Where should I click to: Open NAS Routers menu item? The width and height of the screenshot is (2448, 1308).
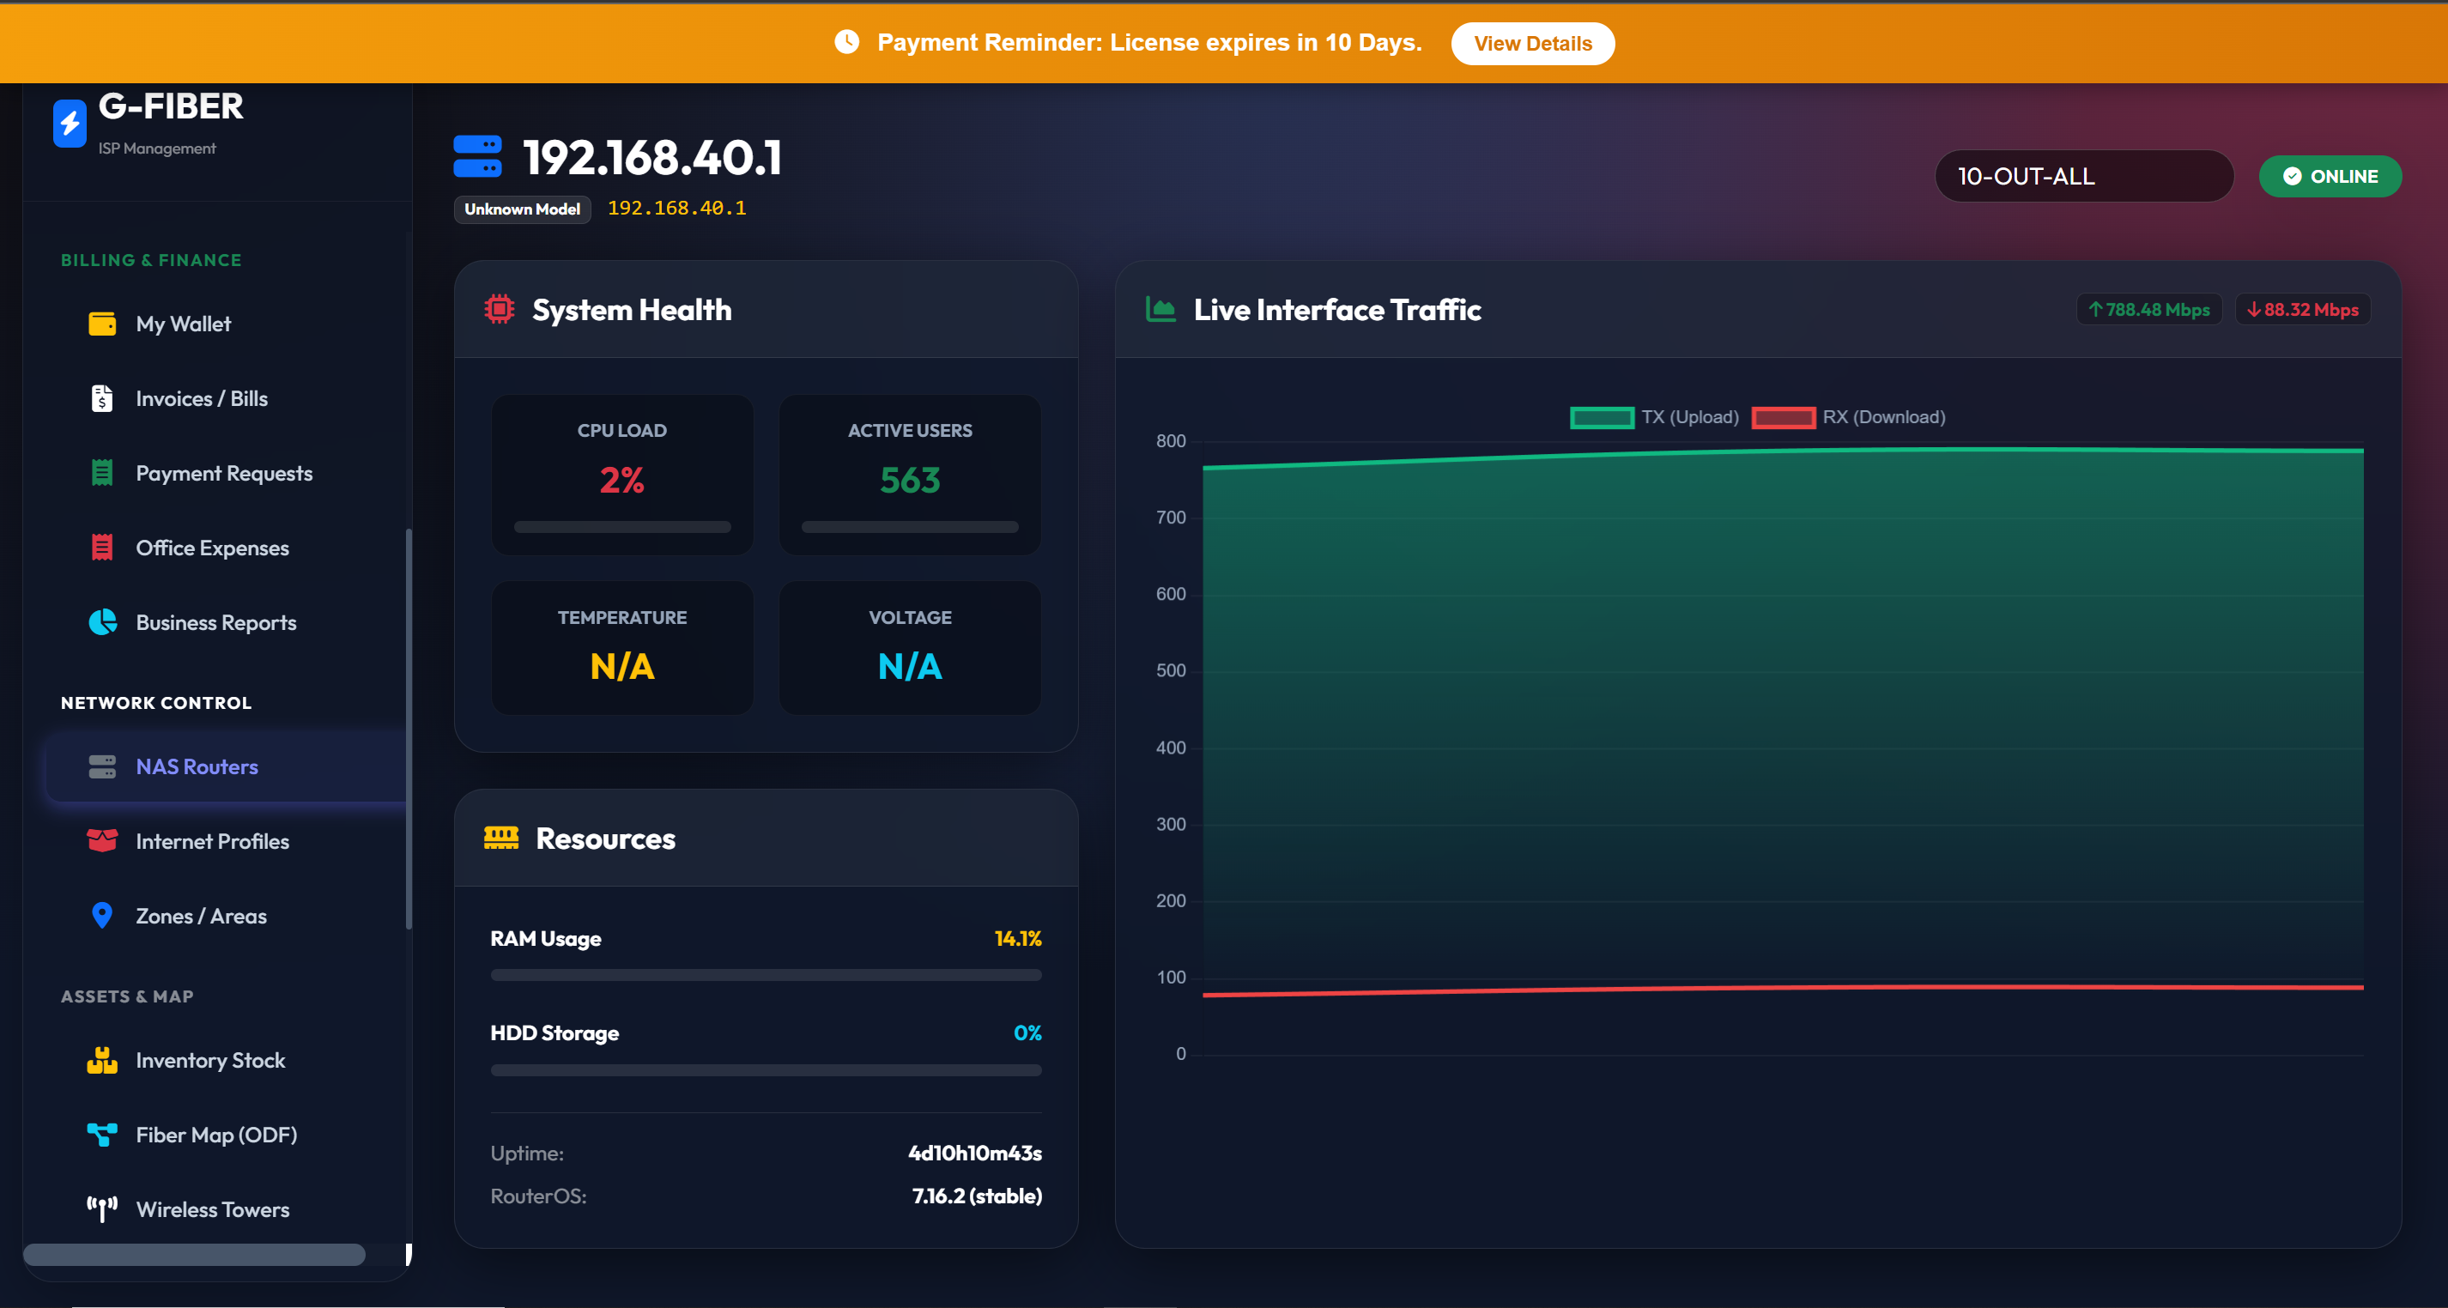click(197, 766)
